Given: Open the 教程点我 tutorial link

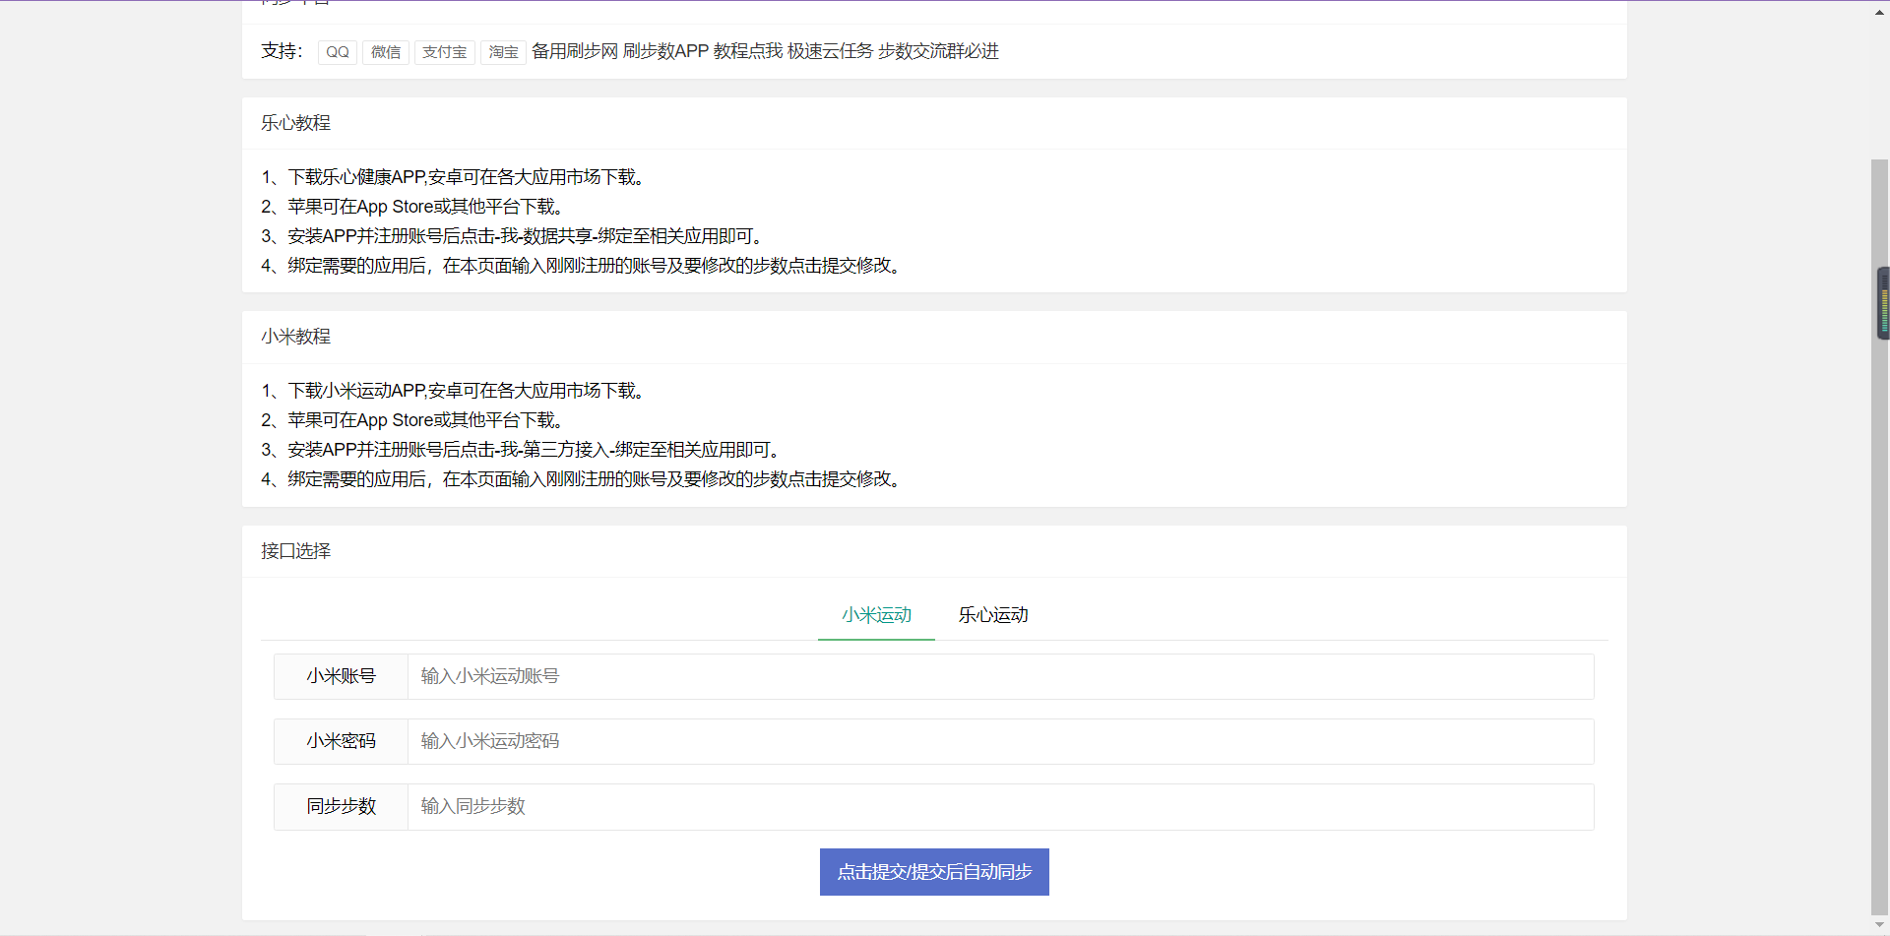Looking at the screenshot, I should [748, 51].
